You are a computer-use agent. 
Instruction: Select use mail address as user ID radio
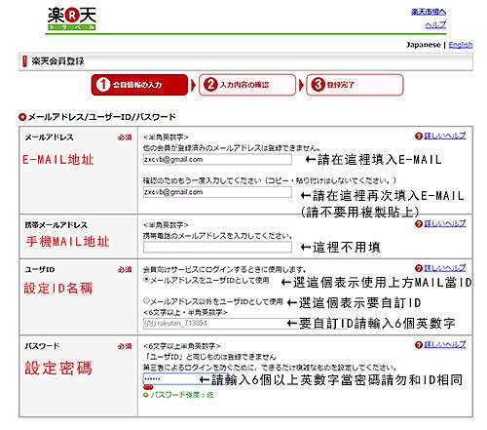coord(146,279)
